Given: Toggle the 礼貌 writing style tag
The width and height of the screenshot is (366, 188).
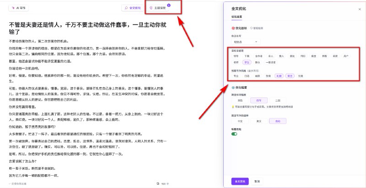Looking at the screenshot, I should tap(280, 76).
